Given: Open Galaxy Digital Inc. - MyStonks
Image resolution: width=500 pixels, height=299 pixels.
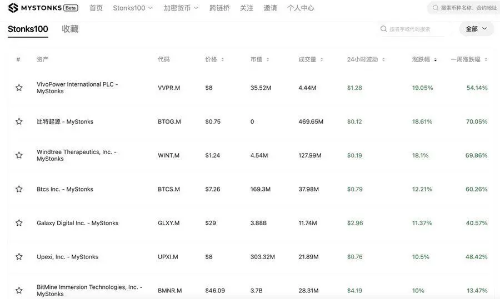Looking at the screenshot, I should point(77,223).
